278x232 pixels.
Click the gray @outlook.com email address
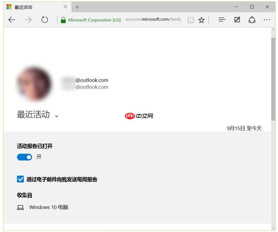(92, 87)
